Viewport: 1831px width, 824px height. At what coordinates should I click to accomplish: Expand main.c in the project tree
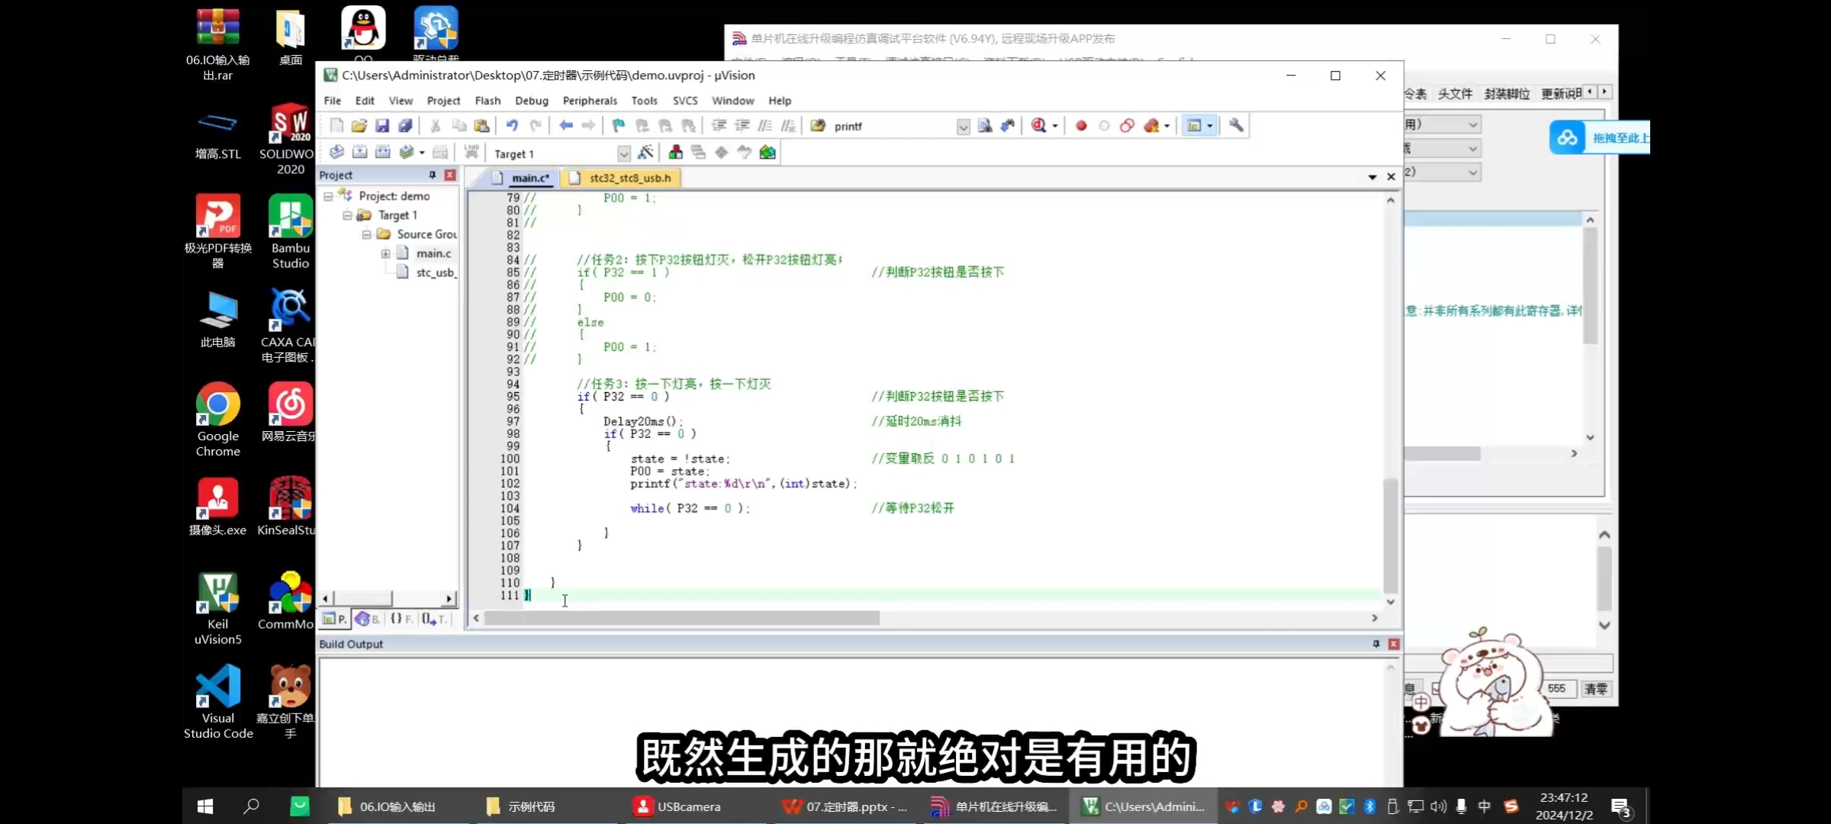(x=385, y=253)
